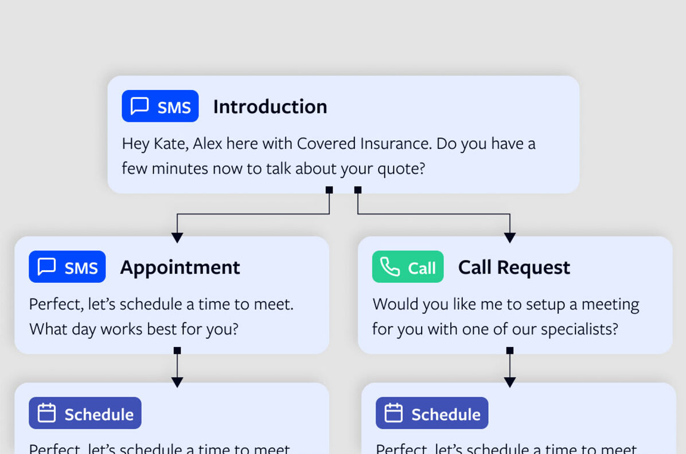Click the SMS chat bubble icon in Appointment
Screen dimensions: 686x454
coord(46,267)
